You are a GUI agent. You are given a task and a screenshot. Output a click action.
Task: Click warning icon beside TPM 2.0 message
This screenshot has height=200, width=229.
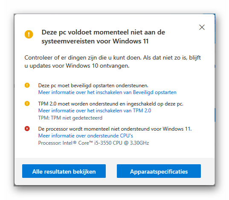pyautogui.click(x=27, y=103)
